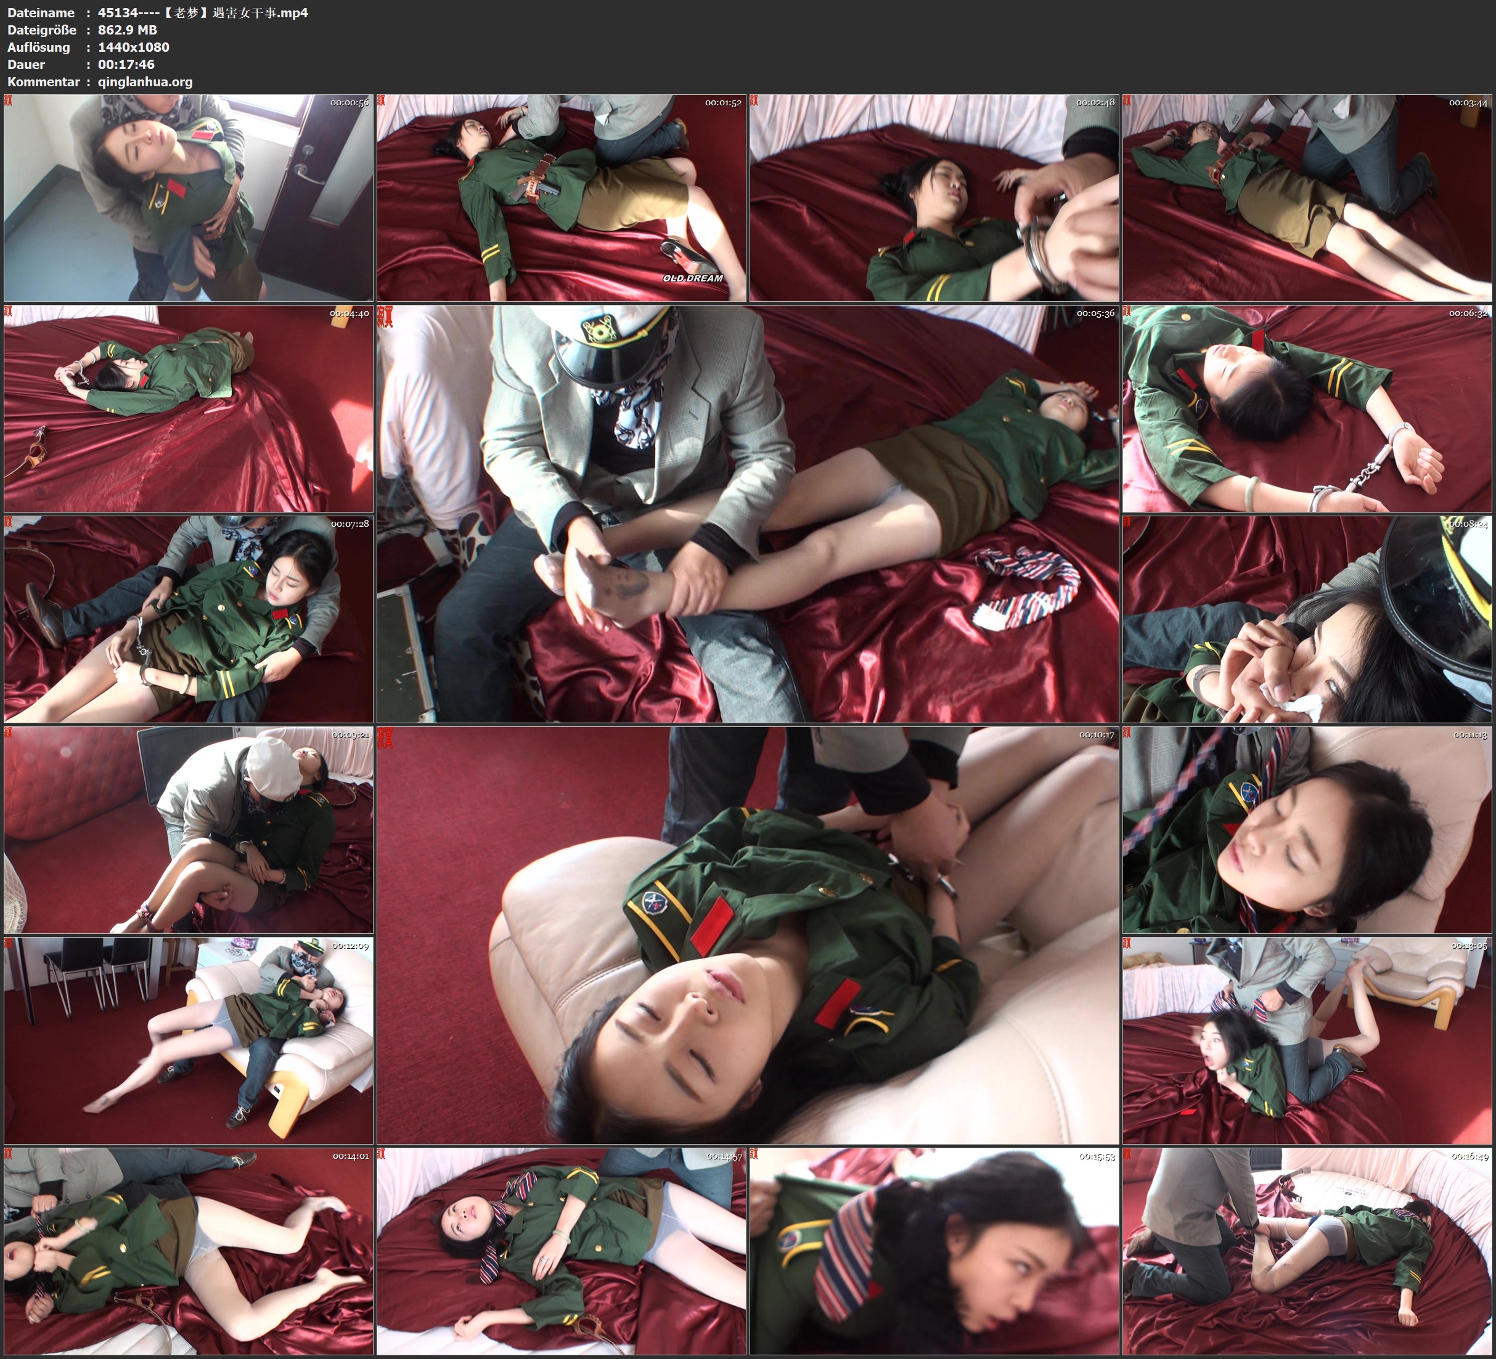Click the 00:03:44 preview frame

point(1307,197)
